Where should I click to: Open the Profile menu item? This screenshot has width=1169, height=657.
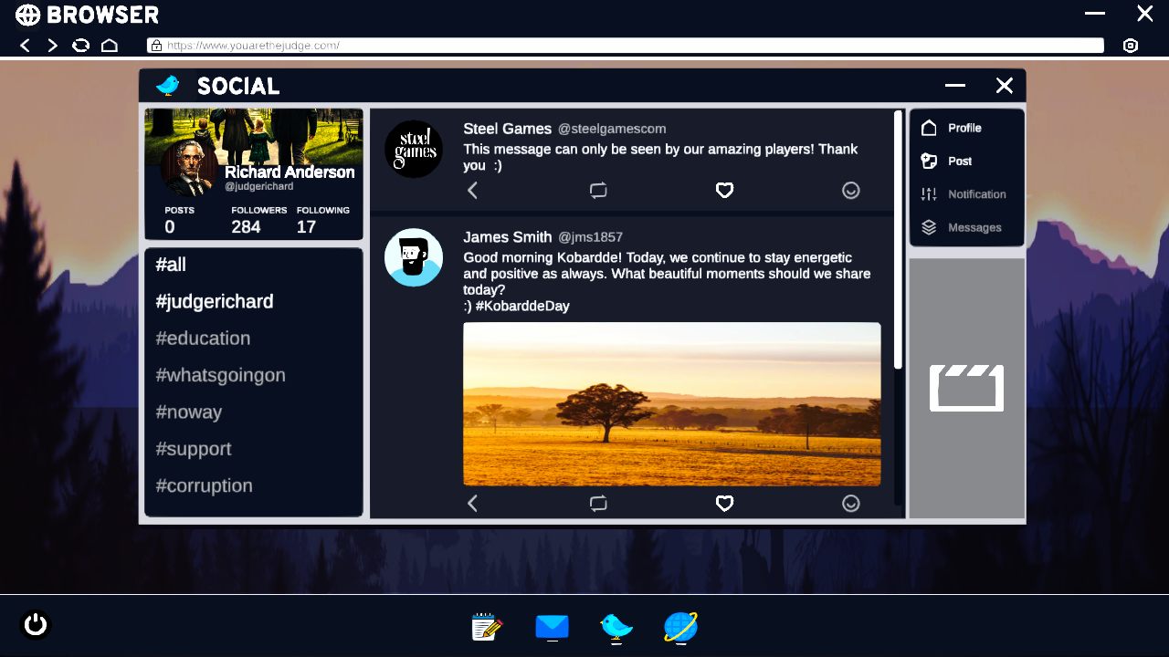(x=964, y=128)
